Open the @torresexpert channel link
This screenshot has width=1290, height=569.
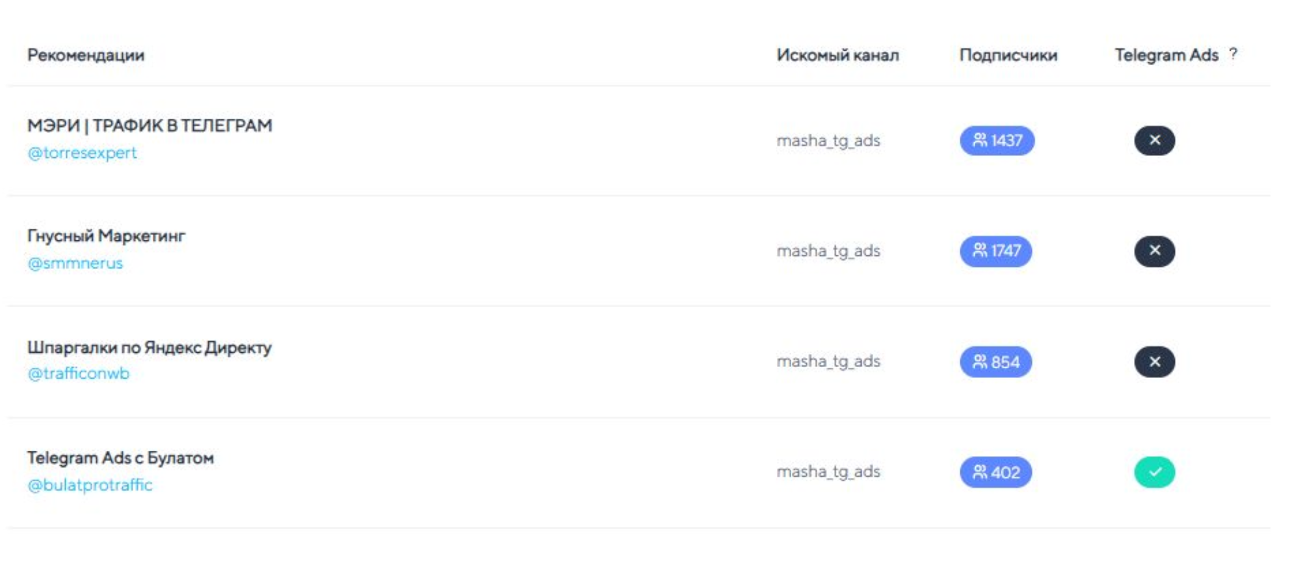point(82,153)
